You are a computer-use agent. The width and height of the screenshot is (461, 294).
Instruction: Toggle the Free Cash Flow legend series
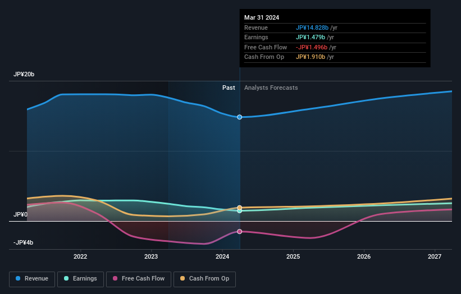[x=139, y=279]
